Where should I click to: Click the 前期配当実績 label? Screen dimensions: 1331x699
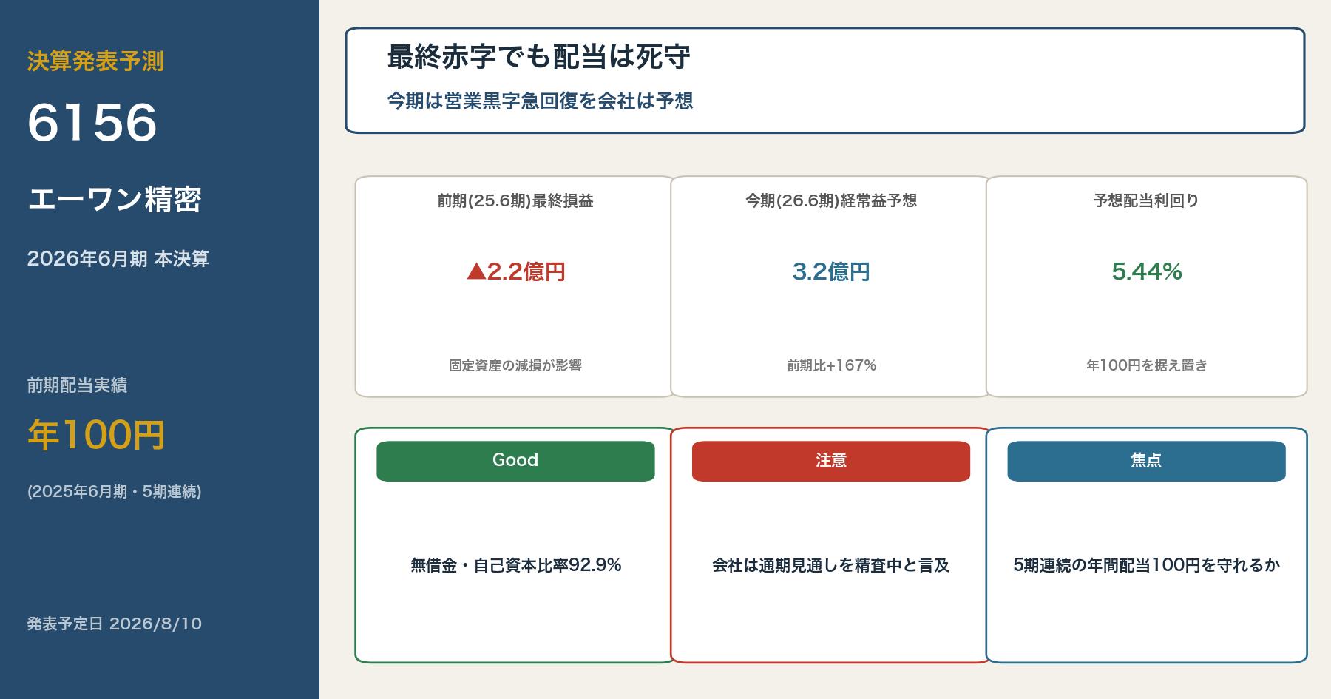point(77,385)
